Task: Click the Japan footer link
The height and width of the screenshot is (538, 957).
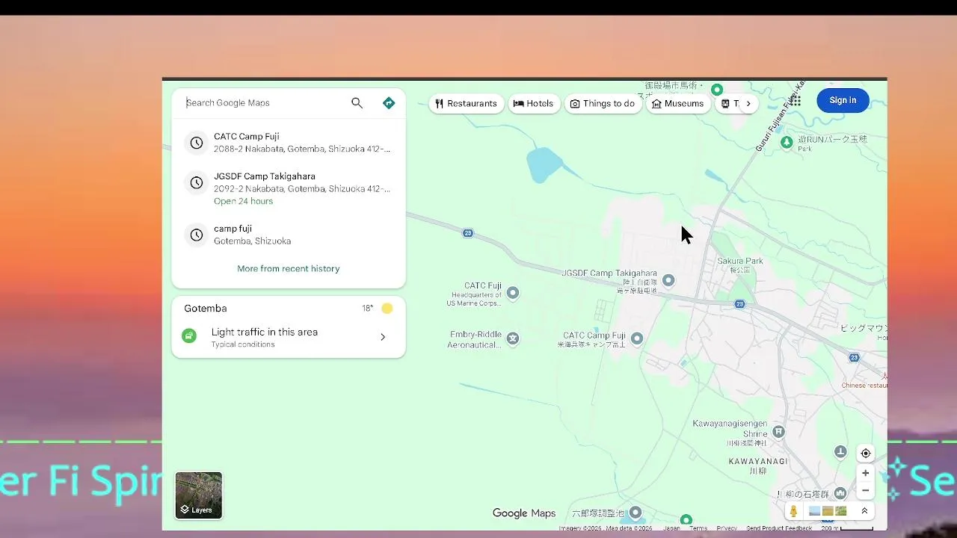Action: pos(671,528)
